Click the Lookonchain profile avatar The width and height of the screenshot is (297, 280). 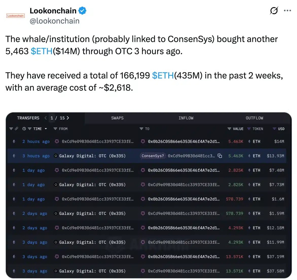pyautogui.click(x=15, y=15)
